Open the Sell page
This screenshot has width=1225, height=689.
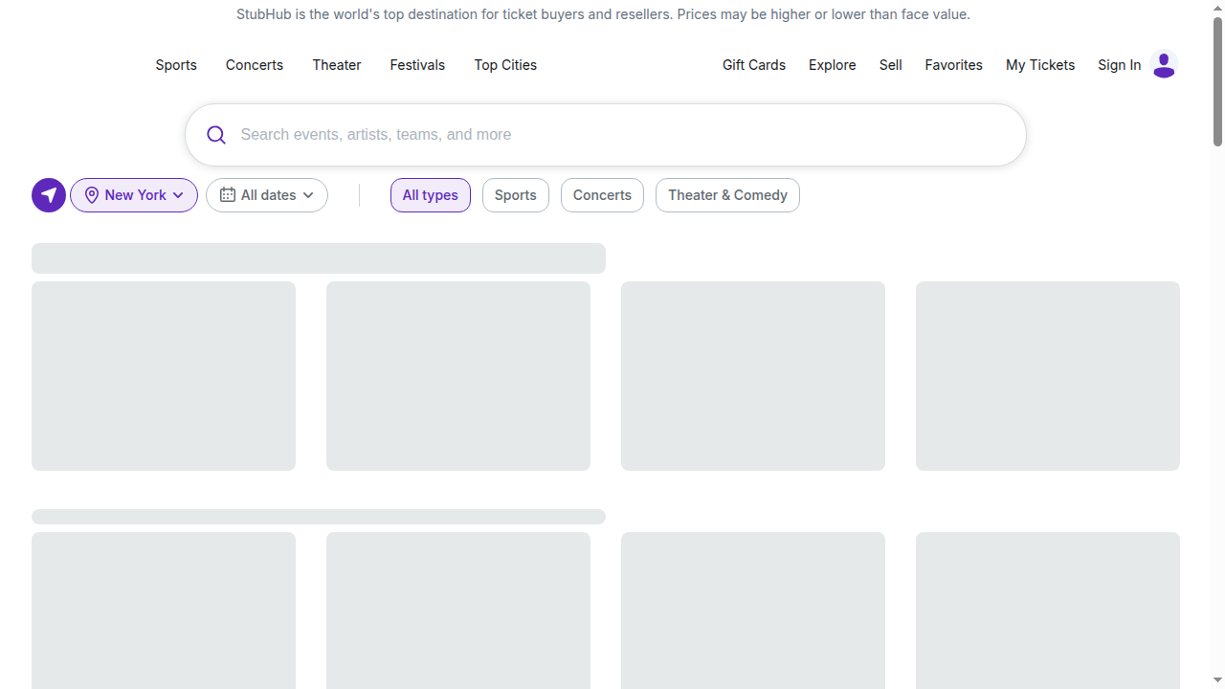(x=890, y=65)
